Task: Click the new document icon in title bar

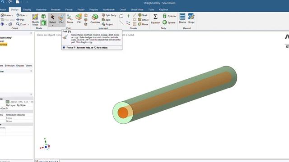Action: [18, 2]
